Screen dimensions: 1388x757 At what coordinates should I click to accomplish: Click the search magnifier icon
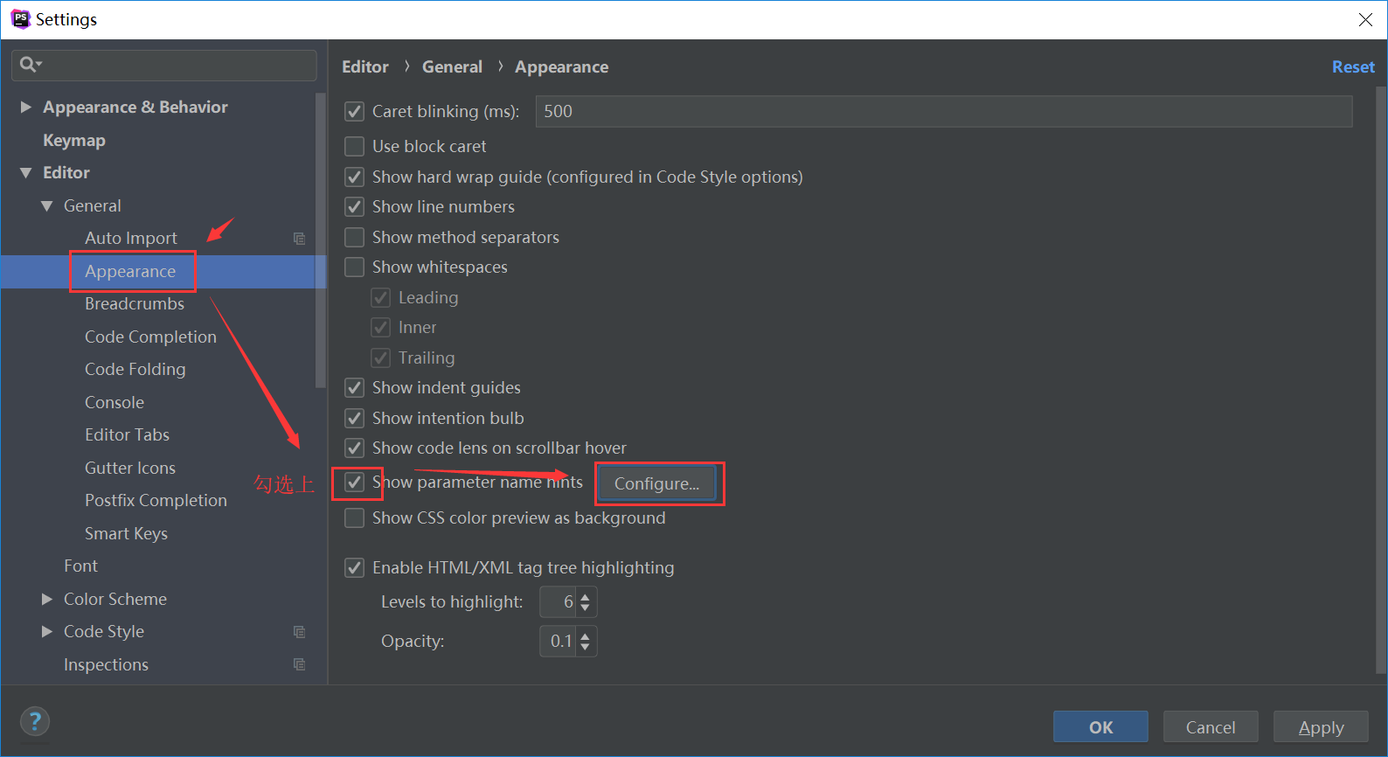pyautogui.click(x=29, y=64)
